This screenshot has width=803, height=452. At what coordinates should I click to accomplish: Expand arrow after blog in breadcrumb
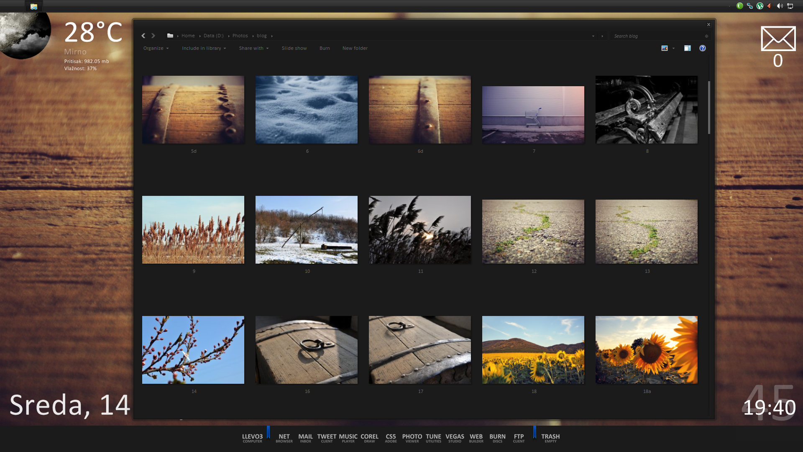click(272, 36)
